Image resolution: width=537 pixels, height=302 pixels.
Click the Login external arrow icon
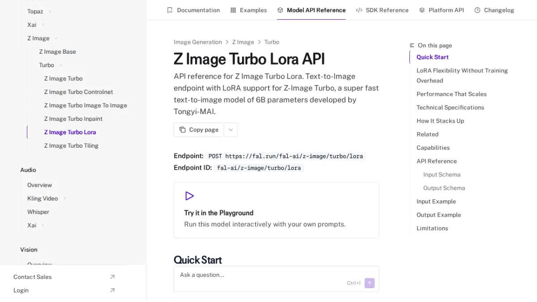coord(112,290)
